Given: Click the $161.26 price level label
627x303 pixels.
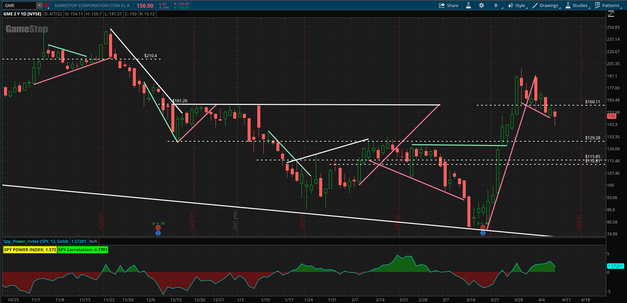Looking at the screenshot, I should click(180, 101).
